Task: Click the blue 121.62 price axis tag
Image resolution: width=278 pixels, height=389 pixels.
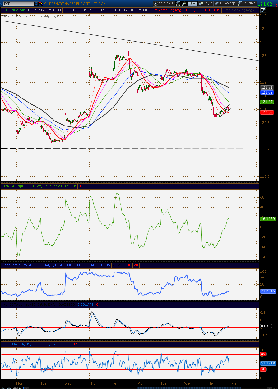Action: 267,93
